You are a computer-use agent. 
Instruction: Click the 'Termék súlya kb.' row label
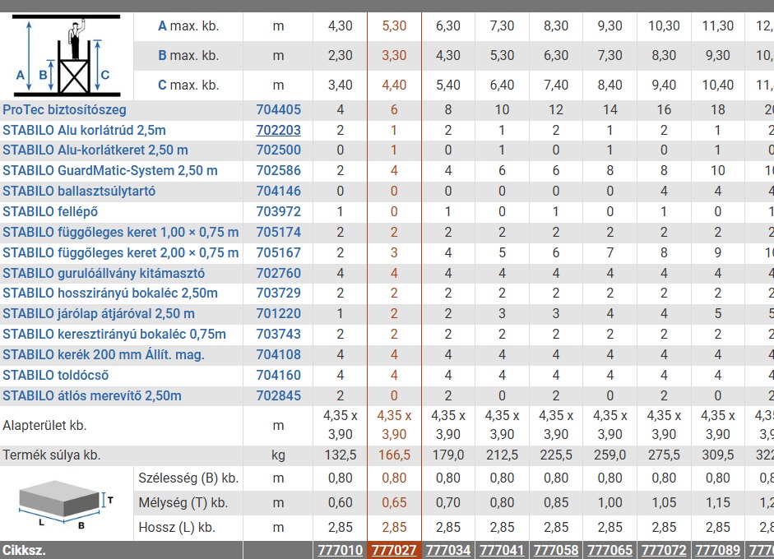pos(51,455)
